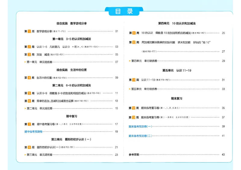Click the orange week 3 badge
The image size is (241, 170).
[x=29, y=54]
